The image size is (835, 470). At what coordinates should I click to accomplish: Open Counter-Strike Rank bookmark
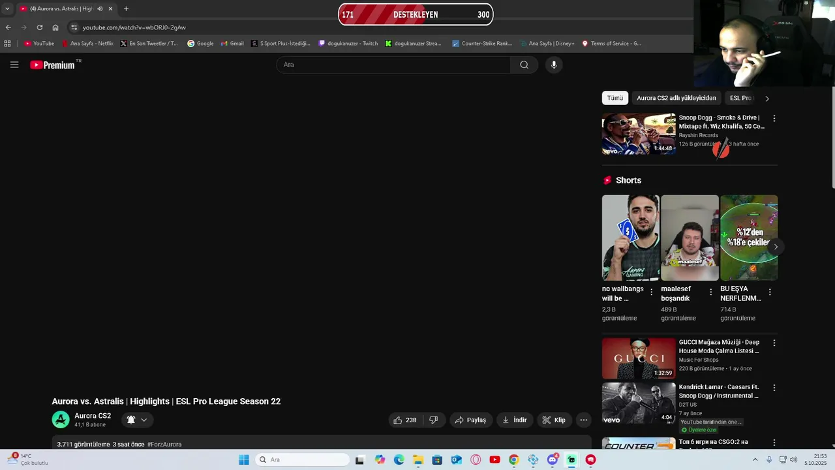click(x=482, y=44)
